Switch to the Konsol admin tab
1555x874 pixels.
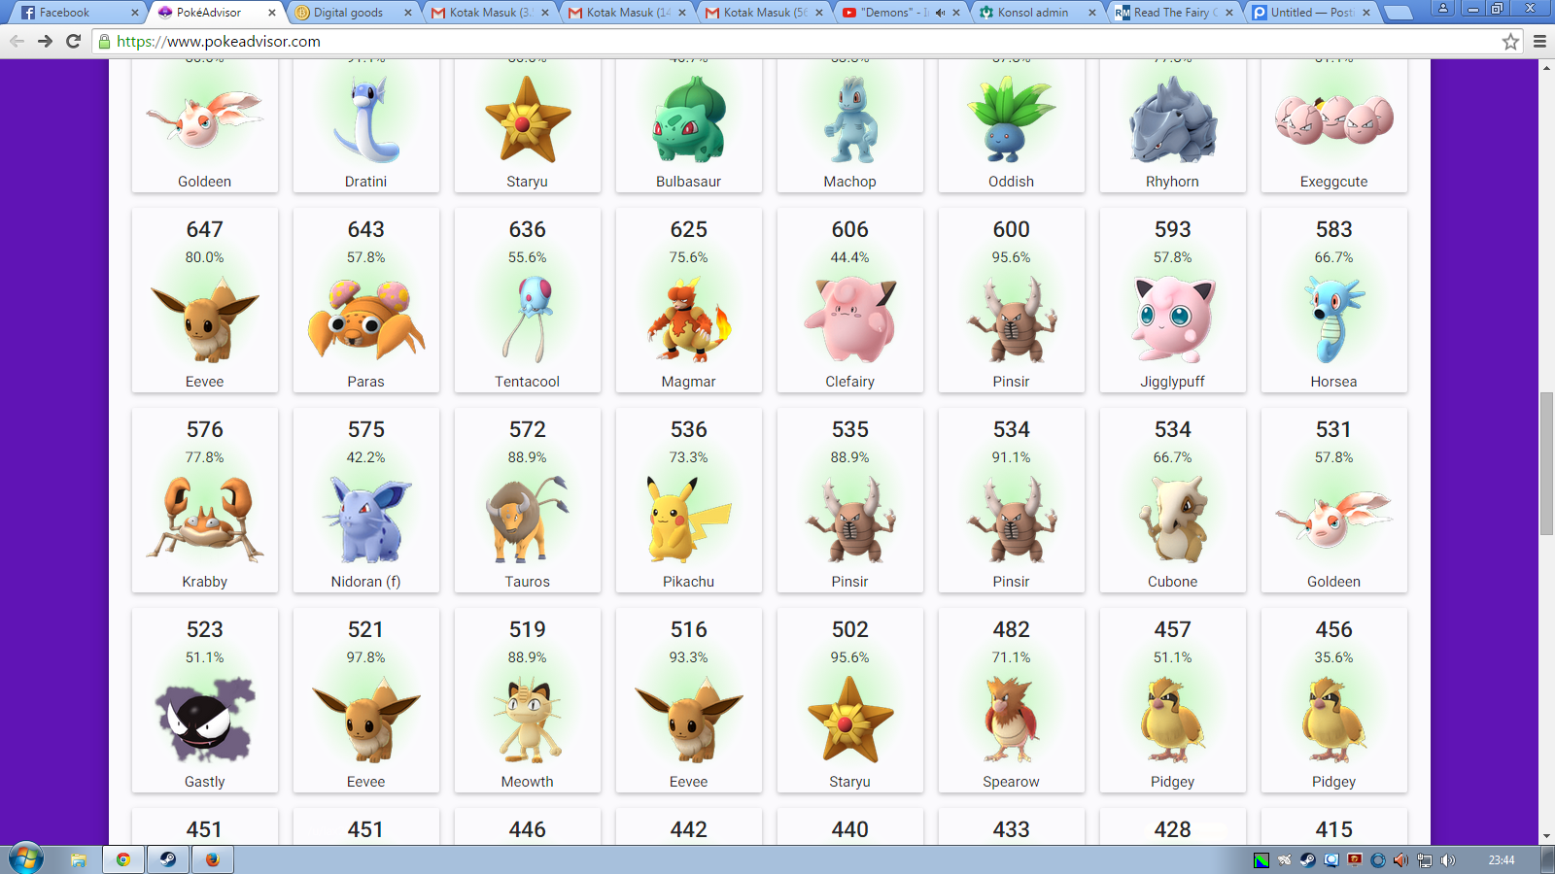[1032, 13]
